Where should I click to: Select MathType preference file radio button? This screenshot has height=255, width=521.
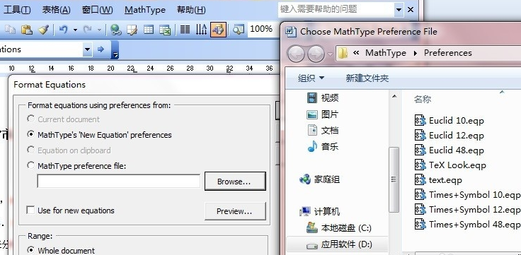(x=30, y=165)
